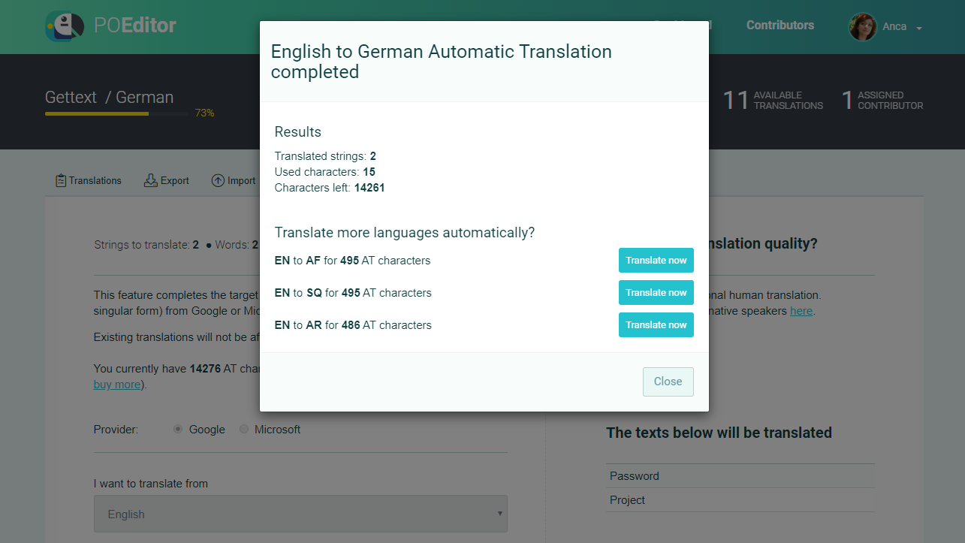Viewport: 965px width, 543px height.
Task: Open the 'I want to translate from' dropdown
Action: [300, 514]
